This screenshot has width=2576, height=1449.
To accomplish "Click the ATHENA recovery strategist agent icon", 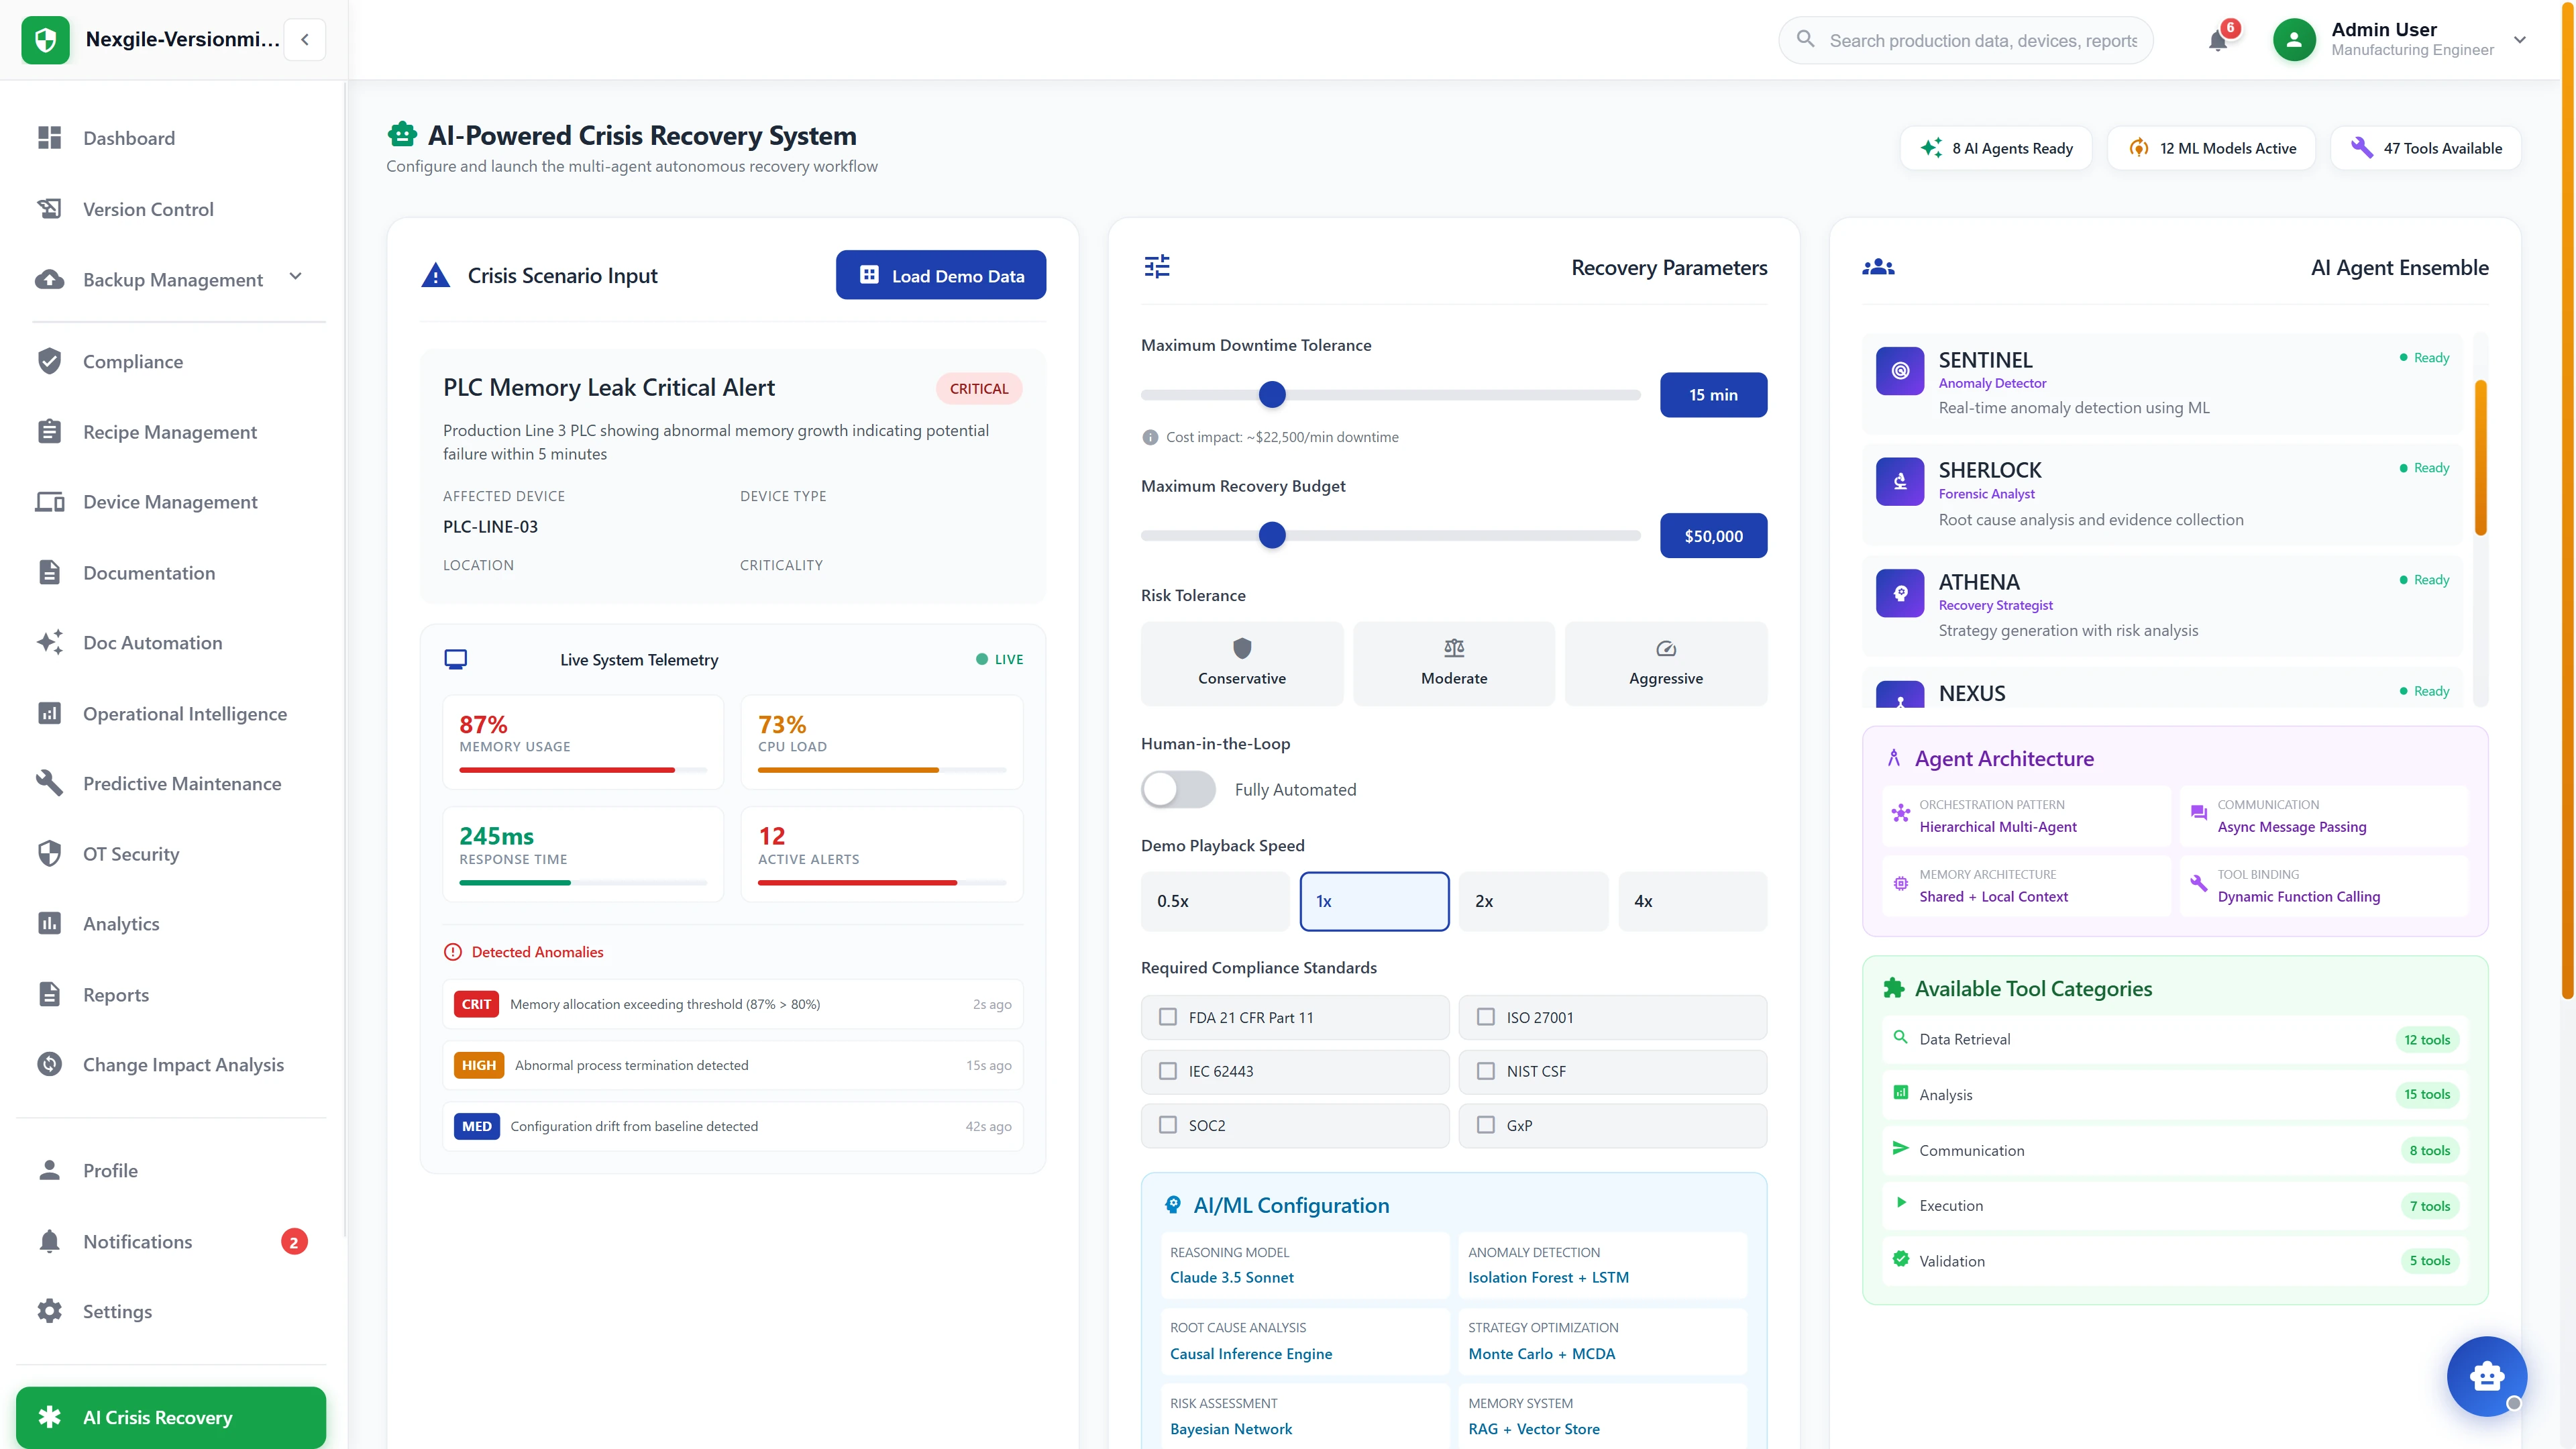I will 1900,593.
